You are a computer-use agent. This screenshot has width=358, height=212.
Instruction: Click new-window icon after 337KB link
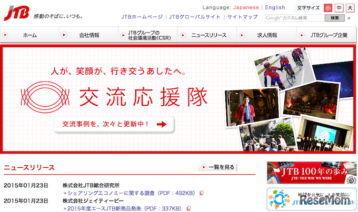click(188, 208)
